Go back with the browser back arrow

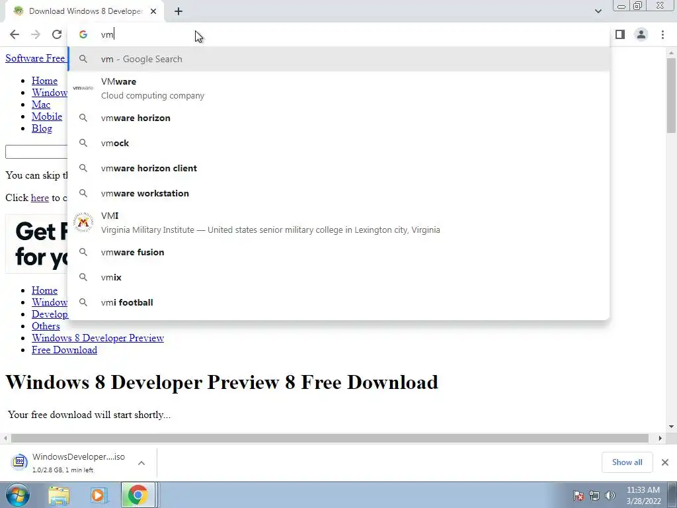pos(15,34)
